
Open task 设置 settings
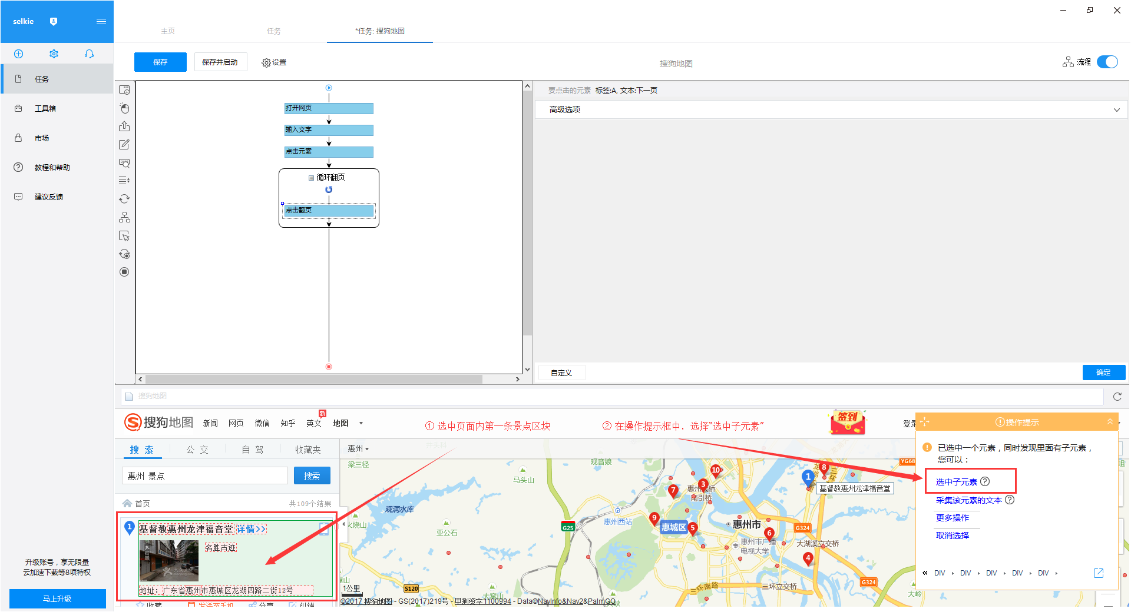click(274, 62)
